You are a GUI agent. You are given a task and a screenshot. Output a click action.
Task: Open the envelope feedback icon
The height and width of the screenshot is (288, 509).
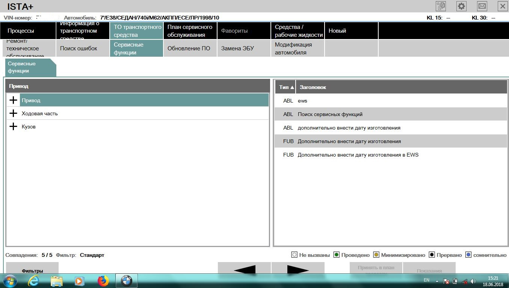pyautogui.click(x=482, y=6)
